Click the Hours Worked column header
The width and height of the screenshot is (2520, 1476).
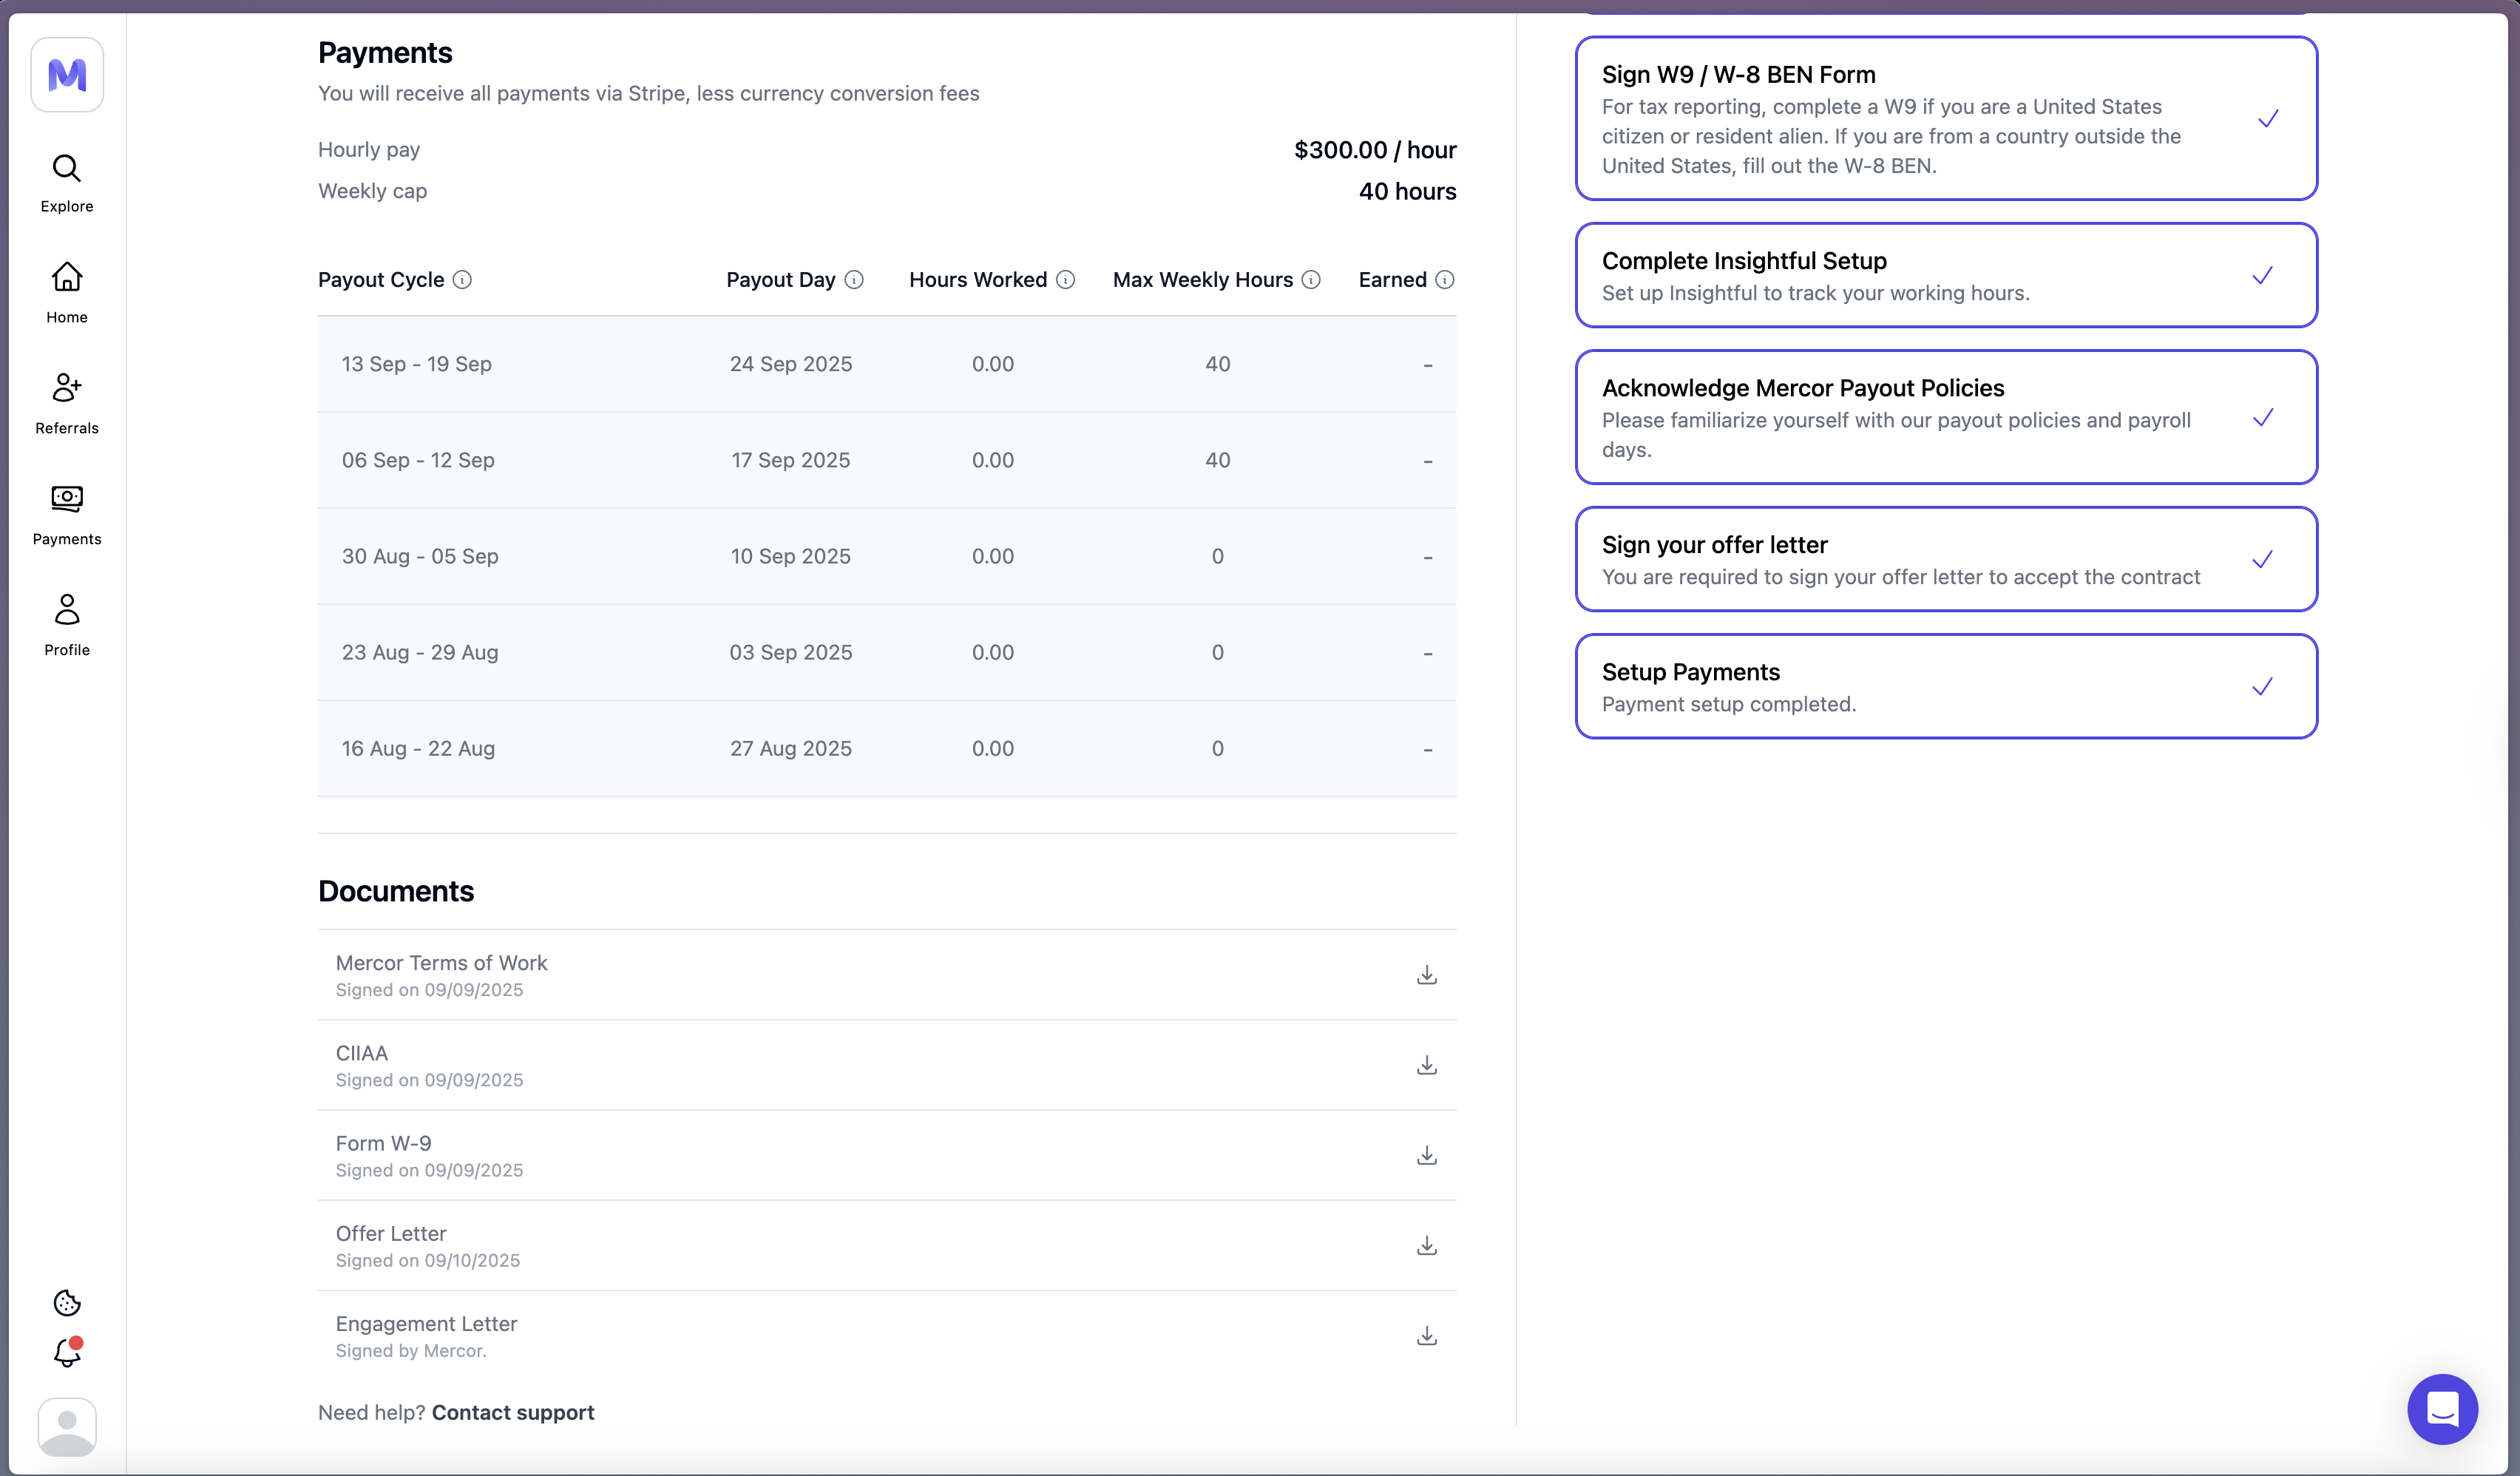pyautogui.click(x=978, y=280)
